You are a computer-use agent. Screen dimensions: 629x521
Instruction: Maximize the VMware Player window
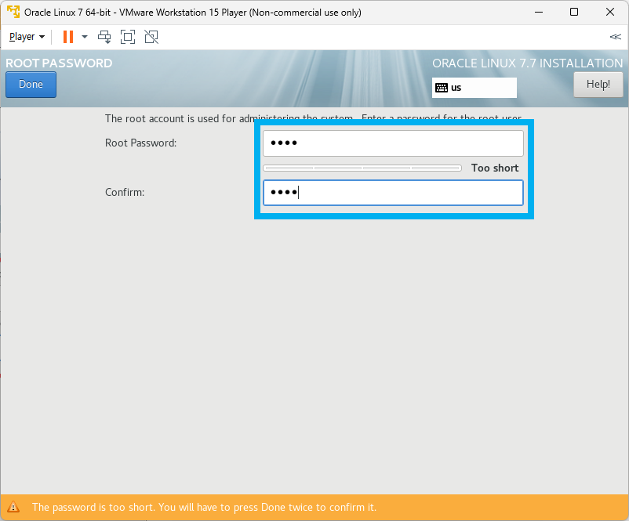tap(574, 12)
